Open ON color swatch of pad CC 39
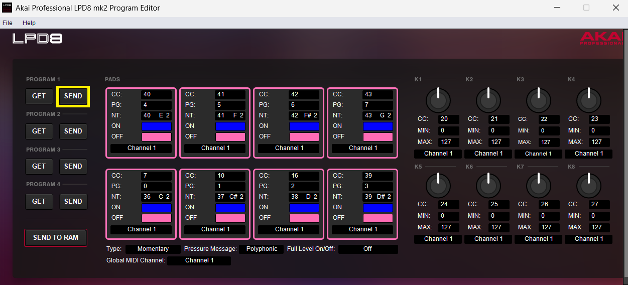 point(378,207)
